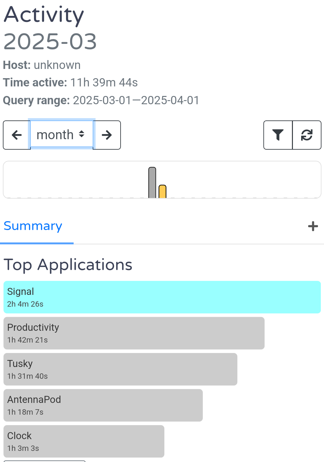
Task: Open the month period dropdown
Action: coord(62,135)
